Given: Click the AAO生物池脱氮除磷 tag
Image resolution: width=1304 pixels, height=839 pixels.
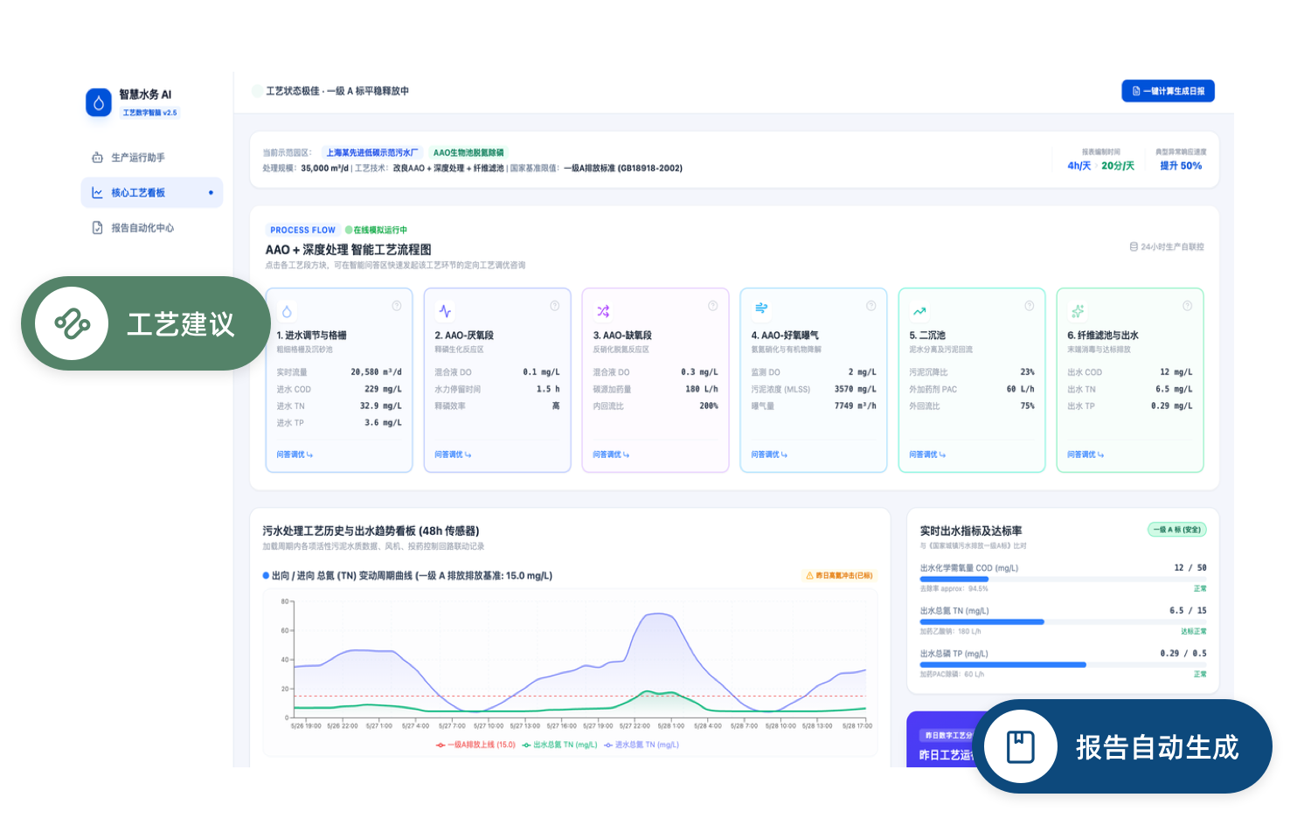Looking at the screenshot, I should (x=468, y=153).
